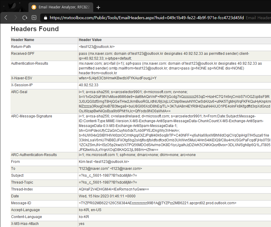Select the Email Header Analyzer tab
The image size is (271, 227).
point(61,7)
